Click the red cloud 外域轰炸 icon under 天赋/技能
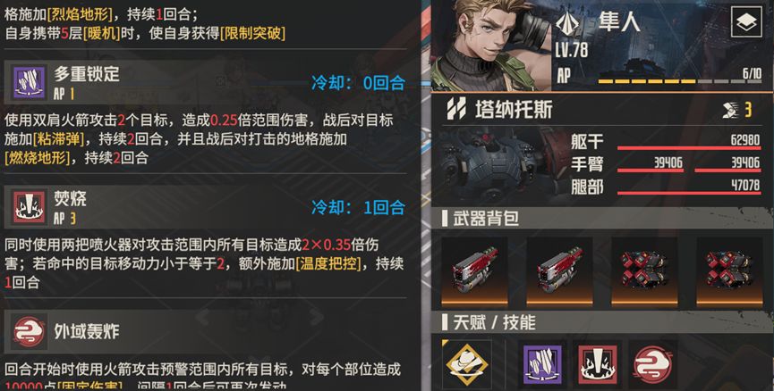This screenshot has height=391, width=774. tap(652, 364)
